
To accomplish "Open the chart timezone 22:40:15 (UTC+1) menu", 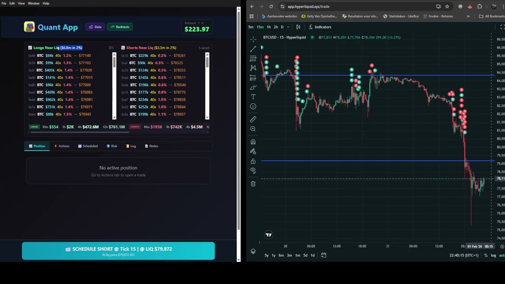I will pos(464,255).
